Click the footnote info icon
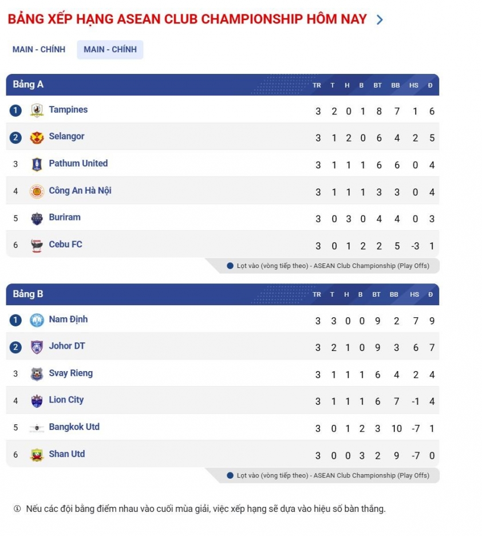 coord(17,509)
